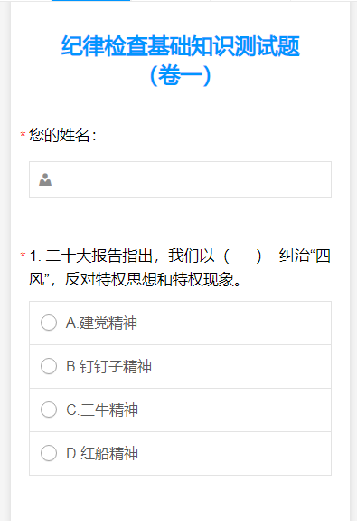Click the B.钉钉子精神 option label text

pyautogui.click(x=108, y=366)
